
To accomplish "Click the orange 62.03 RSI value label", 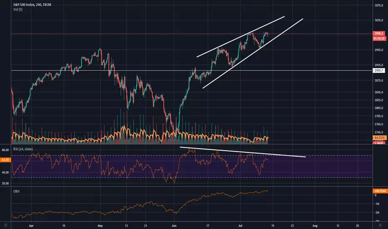I will point(5,160).
